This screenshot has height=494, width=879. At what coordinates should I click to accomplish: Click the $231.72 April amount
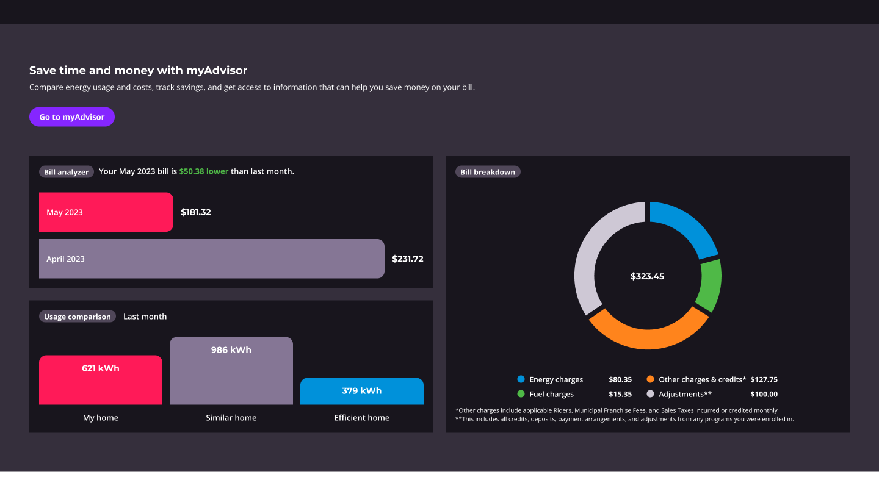click(408, 259)
